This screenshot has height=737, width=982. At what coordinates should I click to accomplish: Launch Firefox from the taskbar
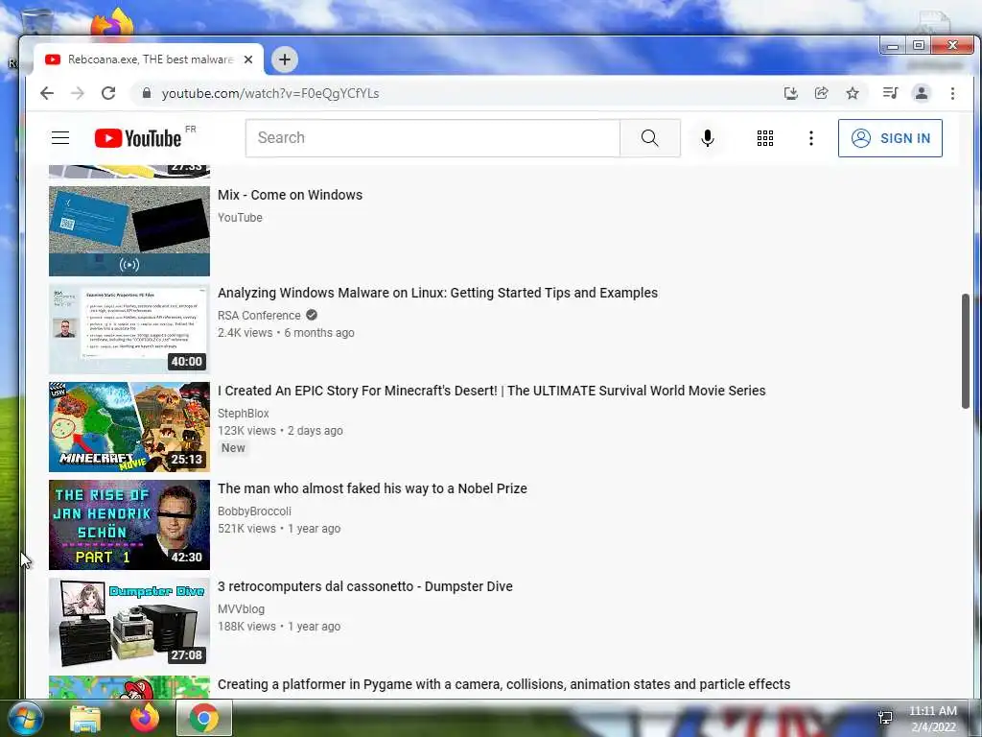tap(144, 718)
